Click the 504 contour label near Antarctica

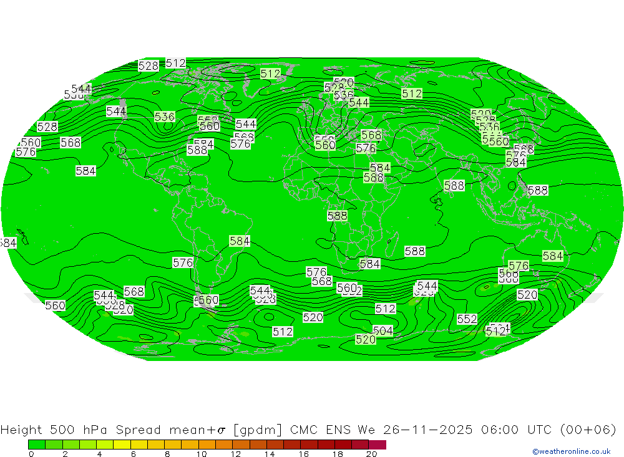(x=383, y=330)
